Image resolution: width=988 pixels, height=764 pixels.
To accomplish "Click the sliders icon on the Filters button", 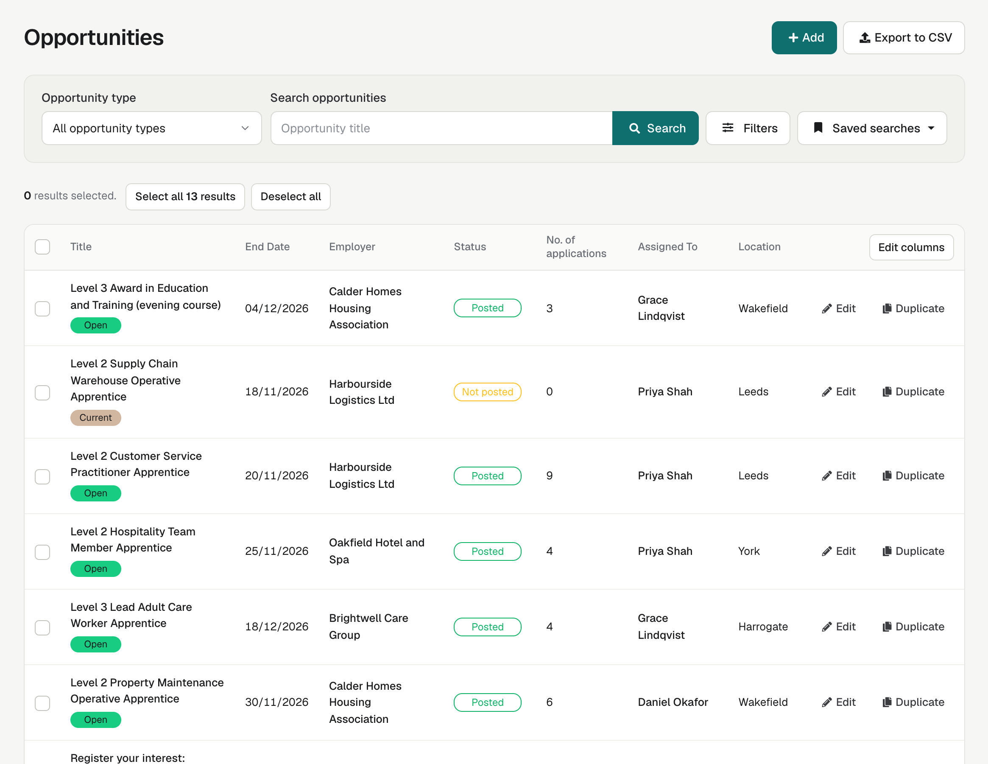I will (x=728, y=128).
